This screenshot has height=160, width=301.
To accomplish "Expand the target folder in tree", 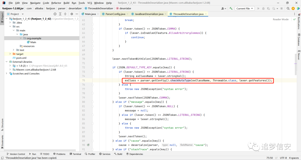I will coord(10,54).
